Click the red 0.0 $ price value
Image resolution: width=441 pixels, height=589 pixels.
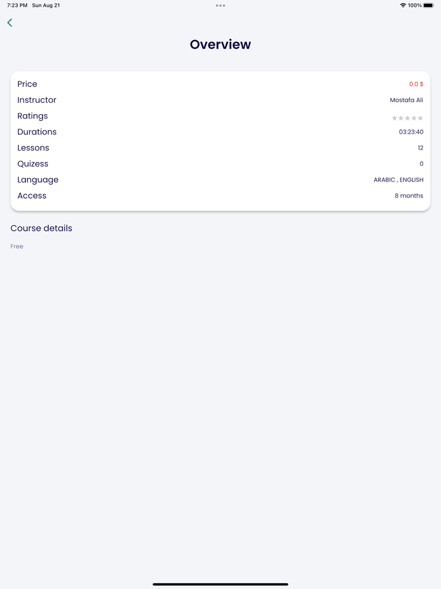click(416, 83)
